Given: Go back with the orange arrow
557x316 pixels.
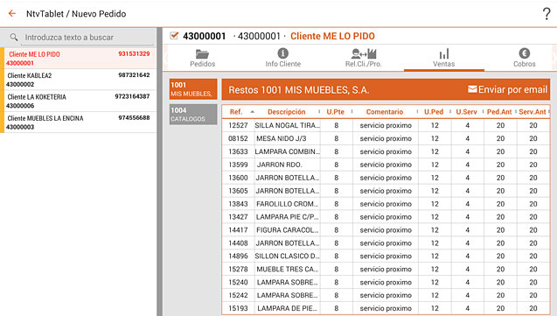Looking at the screenshot, I should pos(12,13).
